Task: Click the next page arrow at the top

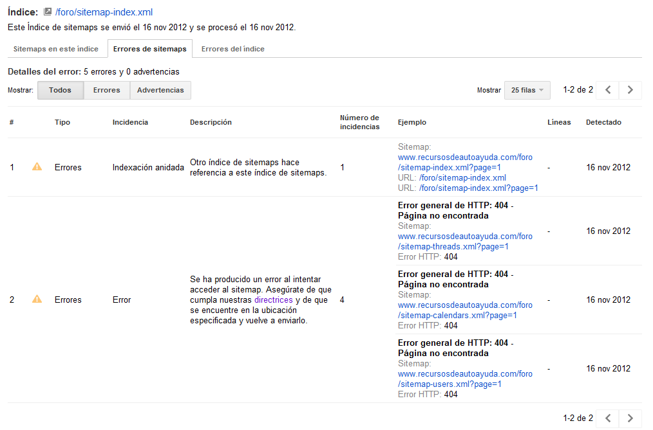Action: 630,90
